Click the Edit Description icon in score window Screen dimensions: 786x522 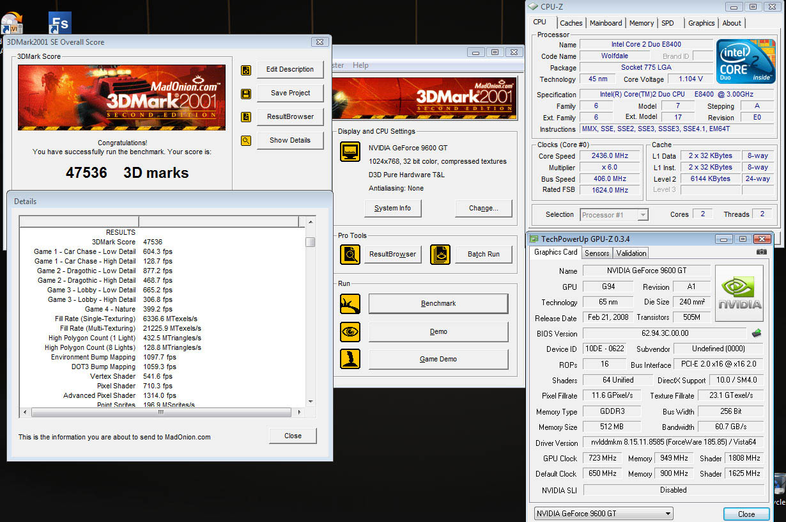point(246,70)
